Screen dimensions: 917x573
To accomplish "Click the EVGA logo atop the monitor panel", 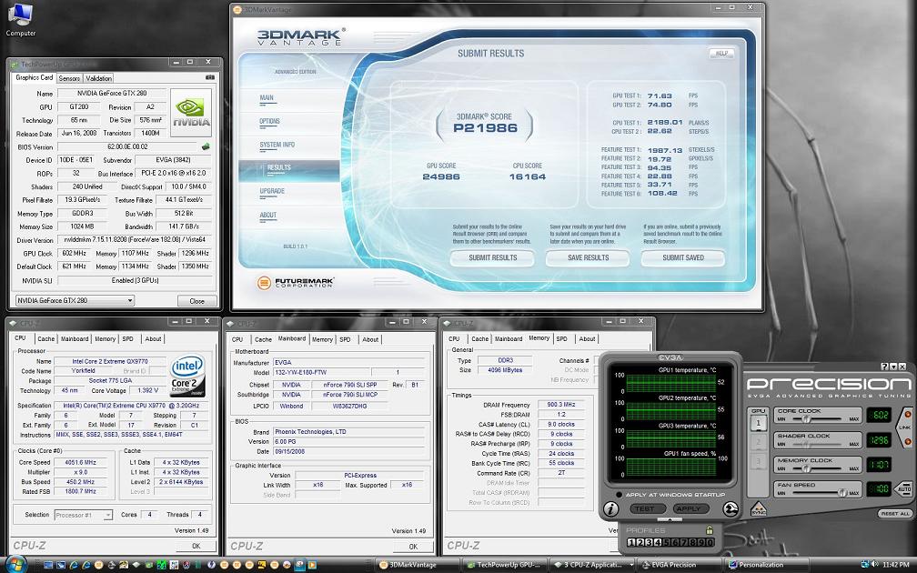I will point(670,357).
